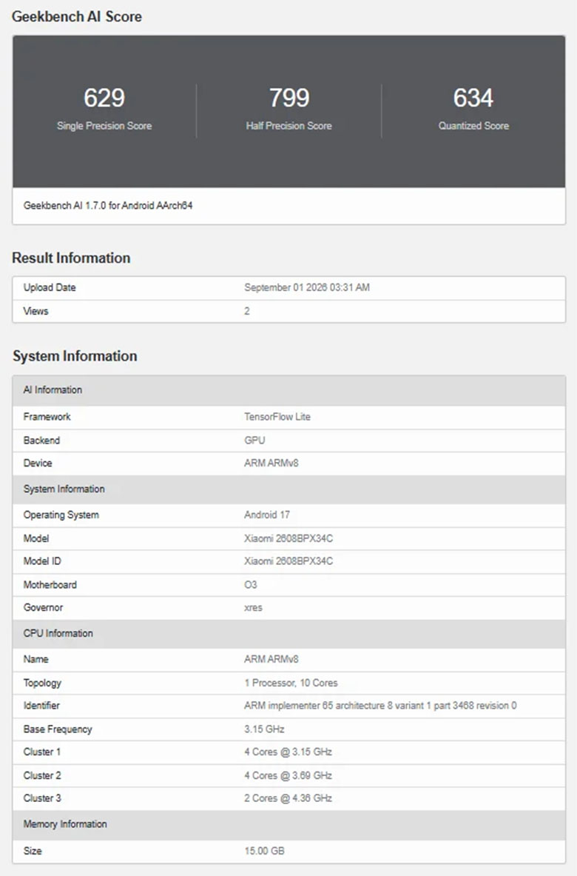Image resolution: width=577 pixels, height=876 pixels.
Task: Click the 629 Single Precision Score value
Action: tap(104, 98)
